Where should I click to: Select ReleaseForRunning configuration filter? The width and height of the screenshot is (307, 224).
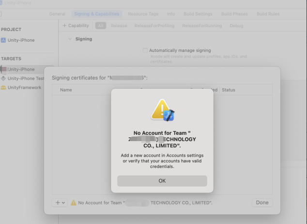coord(202,26)
